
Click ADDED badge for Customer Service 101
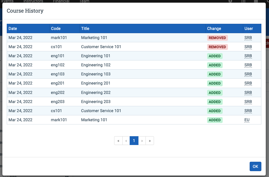215,111
